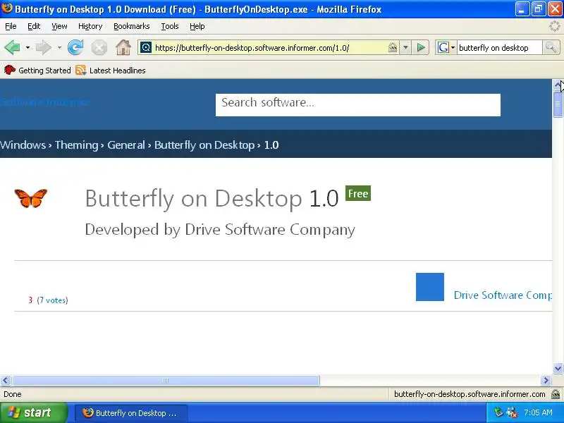Click the browser search box with 'butterfly on desktop'
564x423 pixels.
[499, 48]
